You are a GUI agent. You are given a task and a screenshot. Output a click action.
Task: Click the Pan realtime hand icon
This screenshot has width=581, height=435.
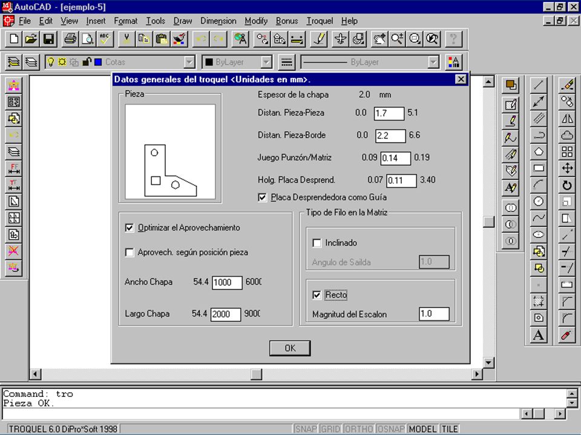tap(379, 39)
